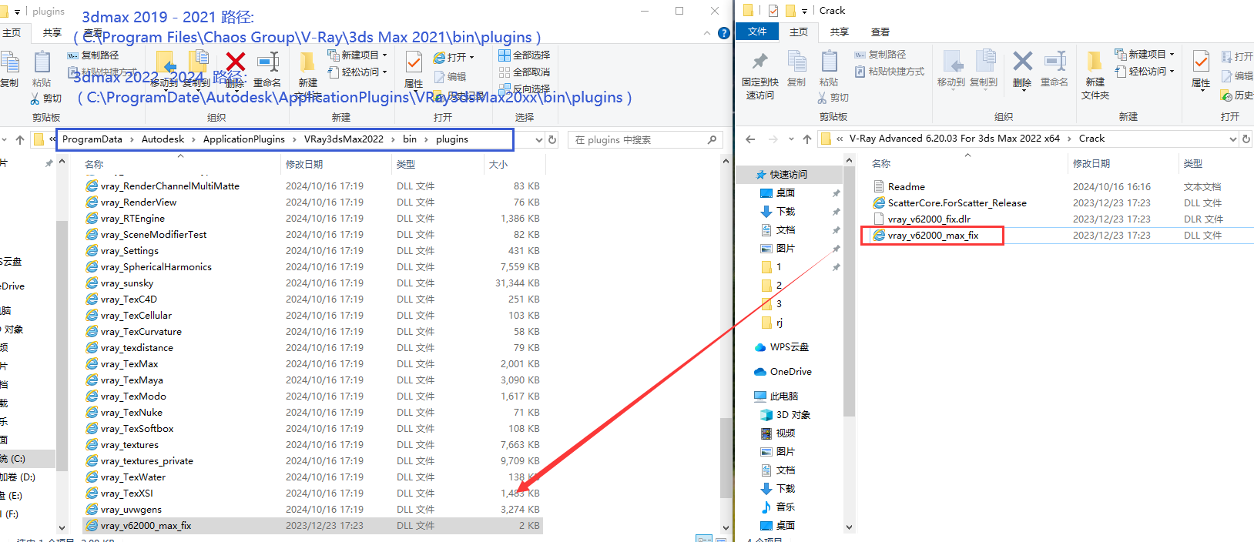
Task: Select Quick access in navigation pane
Action: 788,175
